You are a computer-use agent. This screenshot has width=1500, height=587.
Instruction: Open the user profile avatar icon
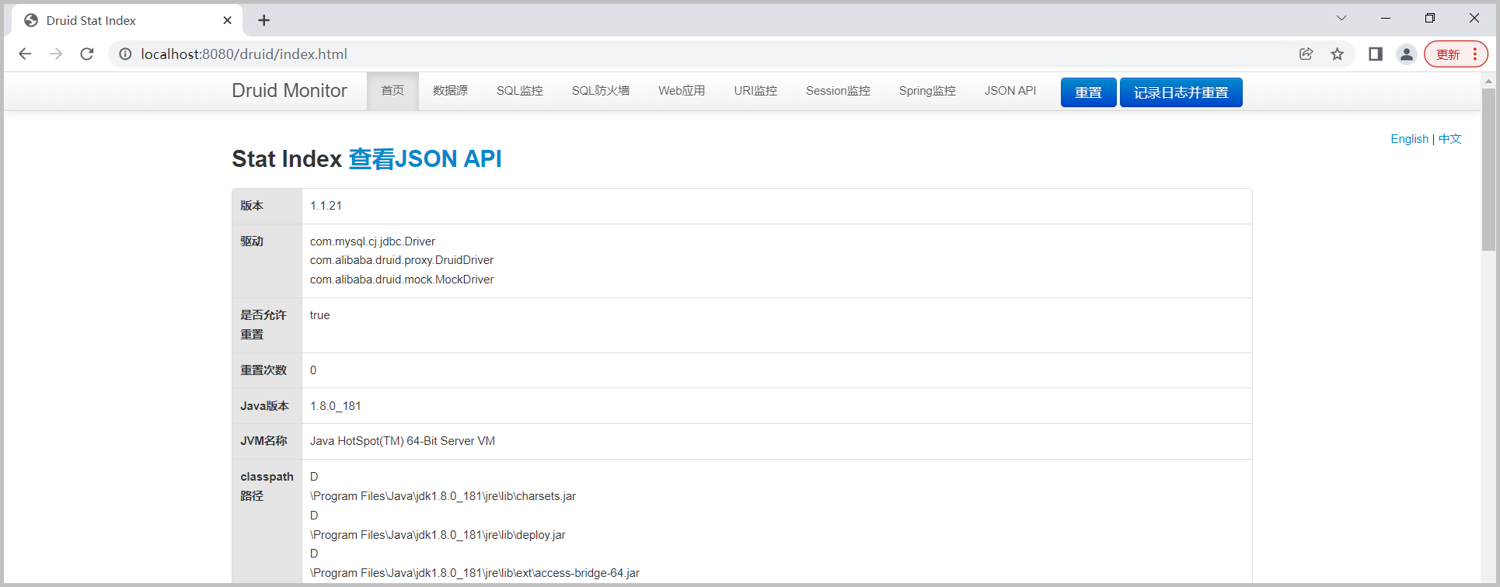pyautogui.click(x=1406, y=54)
